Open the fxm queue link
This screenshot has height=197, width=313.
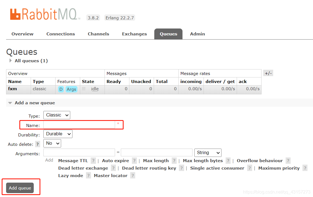pyautogui.click(x=12, y=89)
